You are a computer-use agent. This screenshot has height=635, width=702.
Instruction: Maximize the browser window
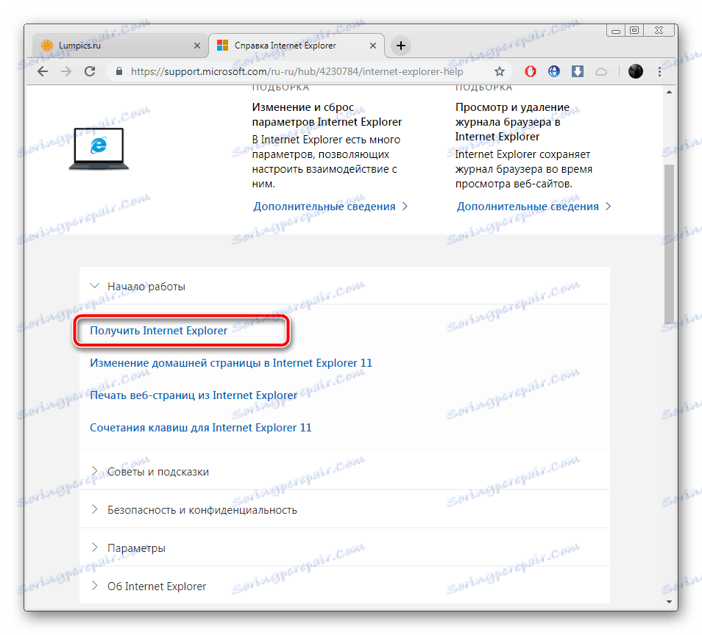click(634, 30)
